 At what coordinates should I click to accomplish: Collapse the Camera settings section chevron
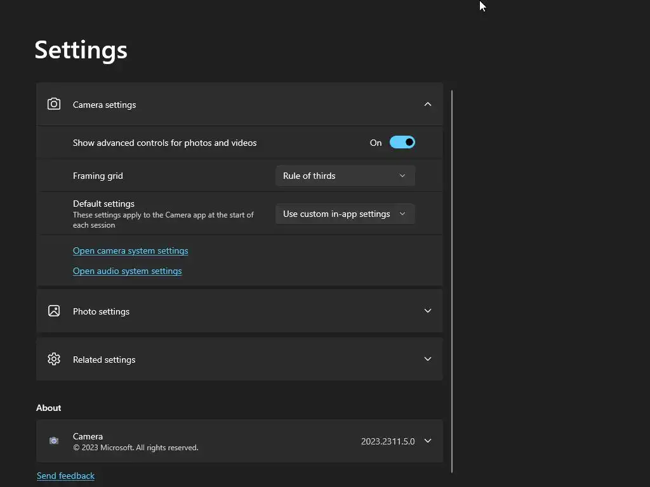[x=427, y=104]
